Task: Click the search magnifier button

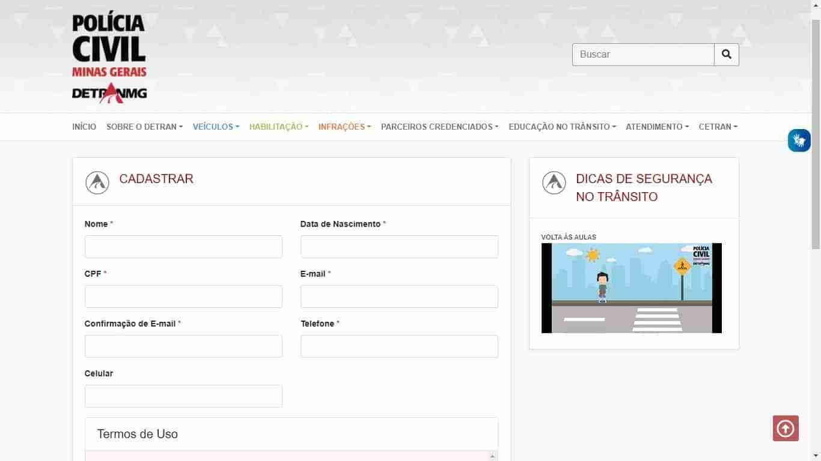Action: pyautogui.click(x=727, y=55)
